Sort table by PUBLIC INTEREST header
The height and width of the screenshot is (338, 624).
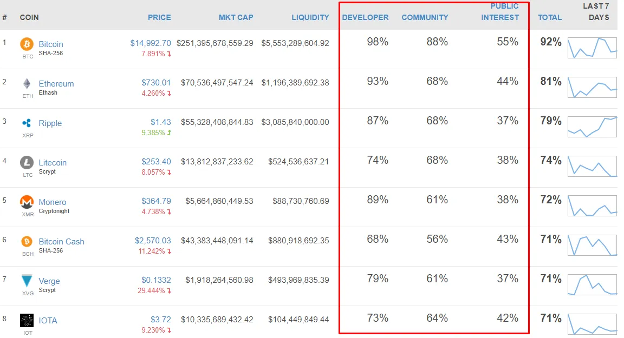click(x=500, y=12)
